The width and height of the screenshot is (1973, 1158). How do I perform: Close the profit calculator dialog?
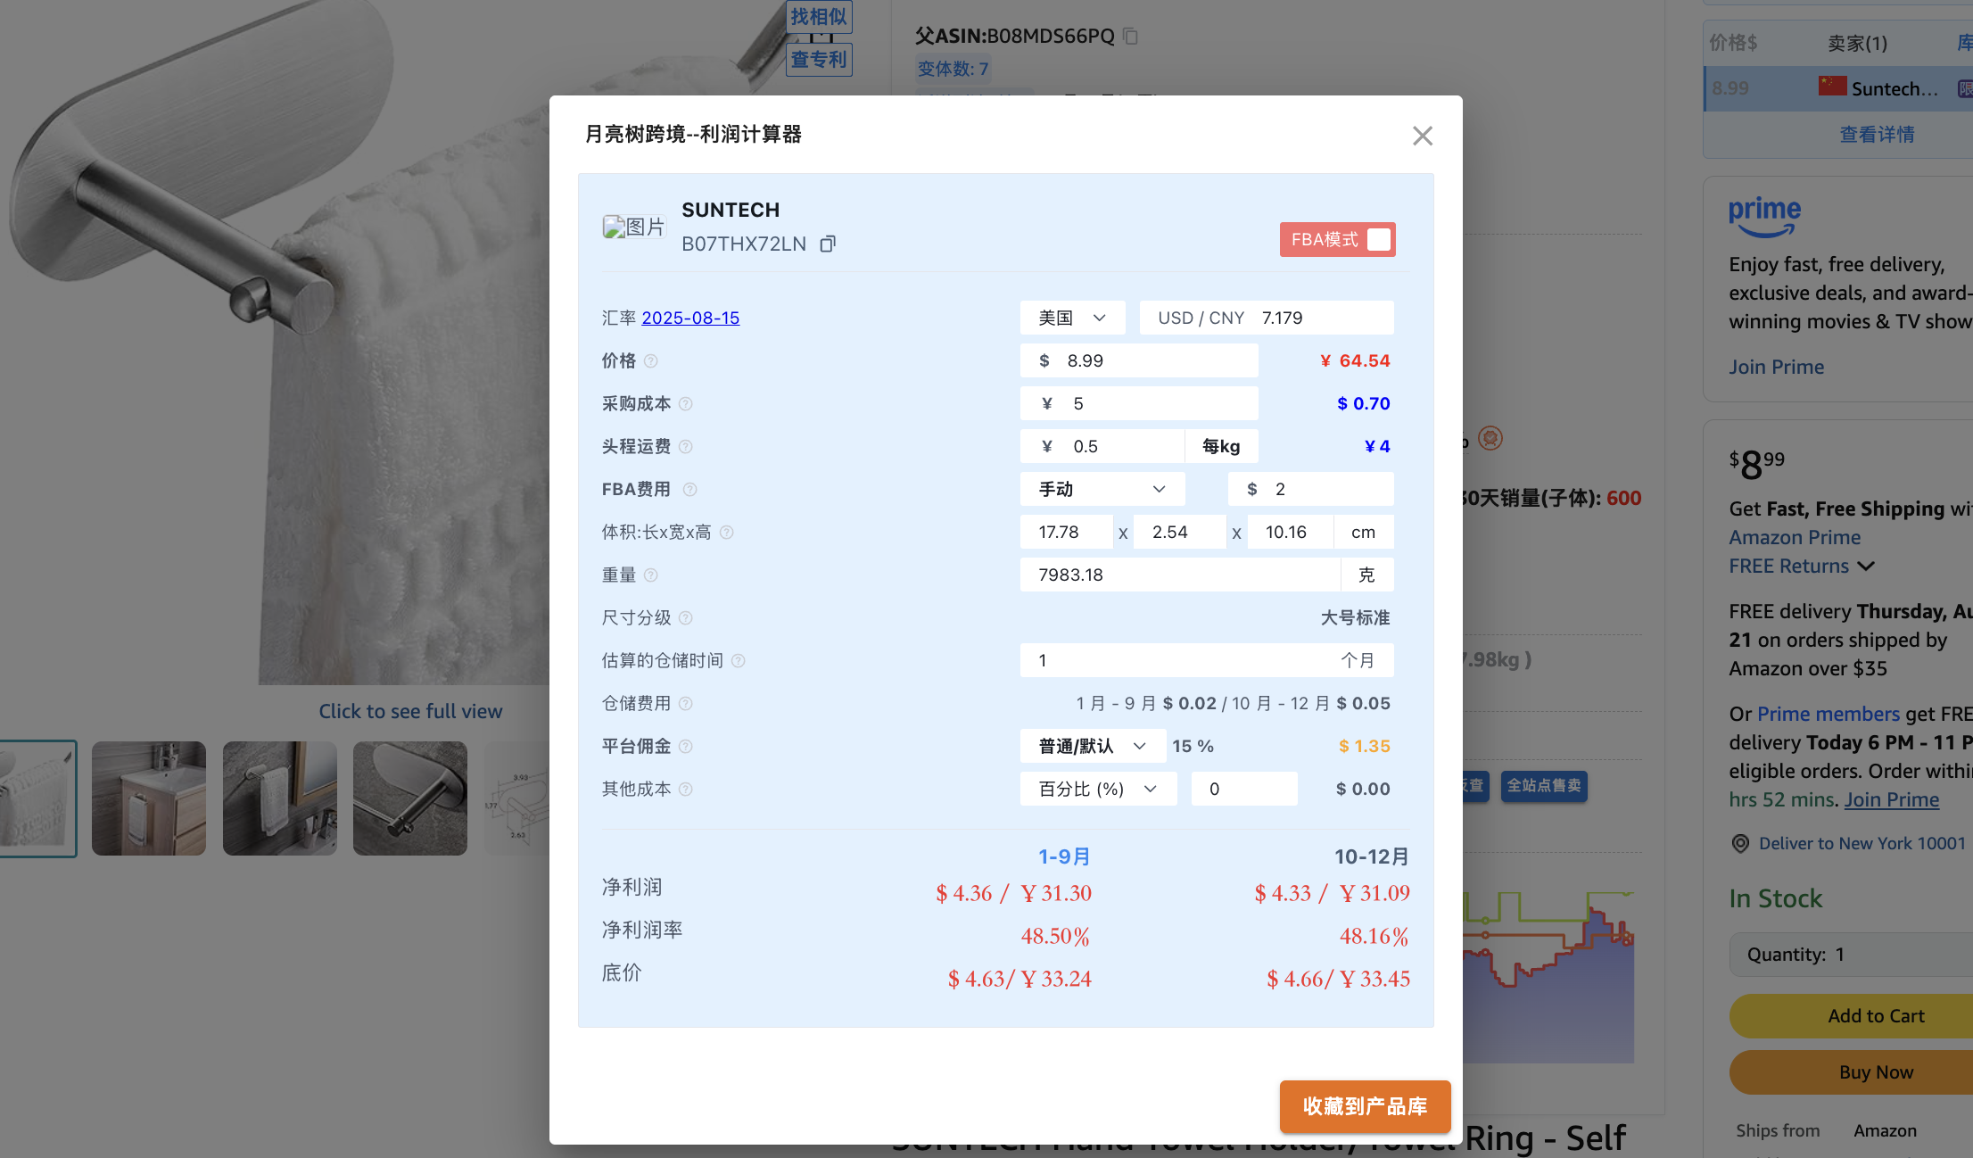click(x=1422, y=136)
